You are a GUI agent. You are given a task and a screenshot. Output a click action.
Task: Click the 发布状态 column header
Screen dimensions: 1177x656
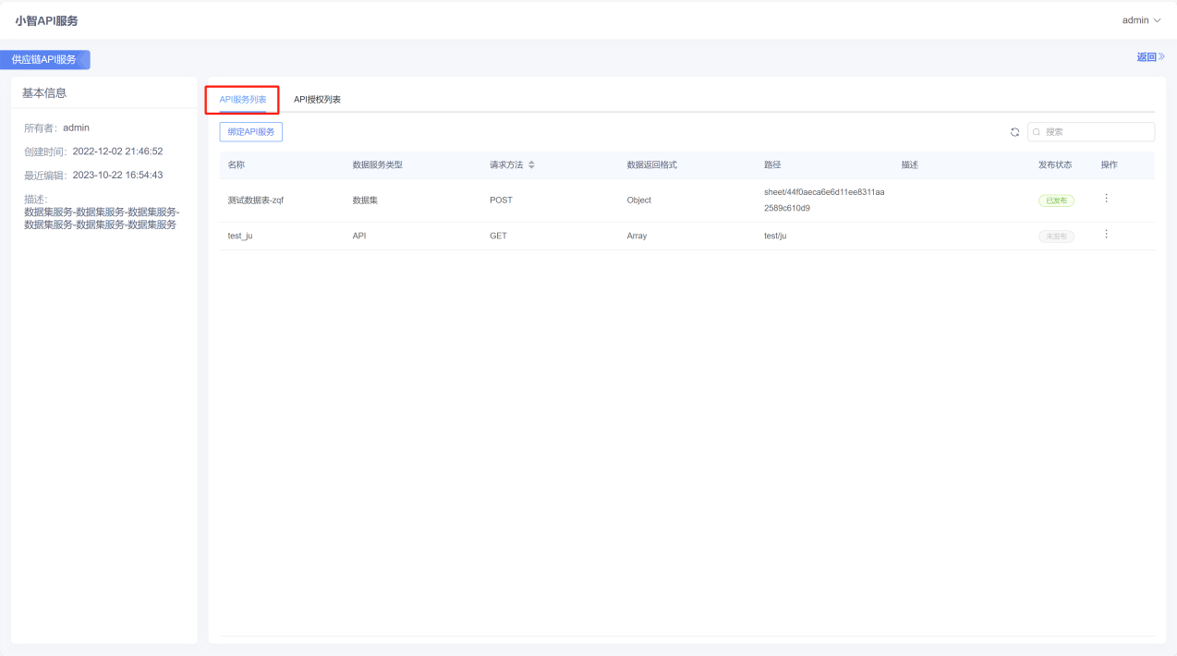pos(1055,164)
